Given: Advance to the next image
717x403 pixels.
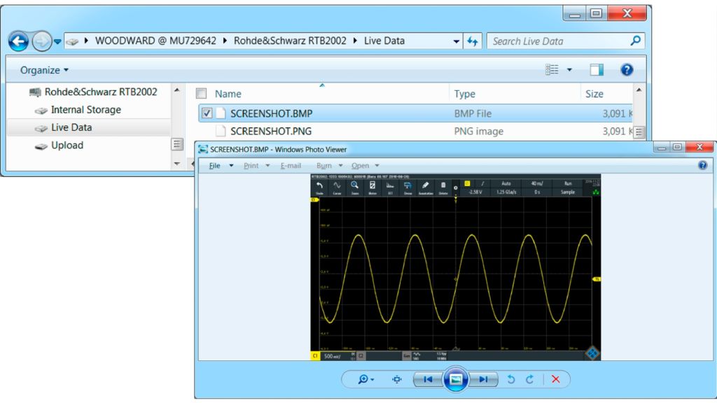Looking at the screenshot, I should click(x=484, y=379).
